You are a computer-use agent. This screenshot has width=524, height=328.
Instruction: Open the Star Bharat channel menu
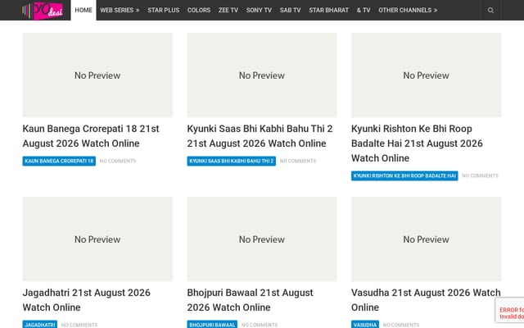coord(328,10)
